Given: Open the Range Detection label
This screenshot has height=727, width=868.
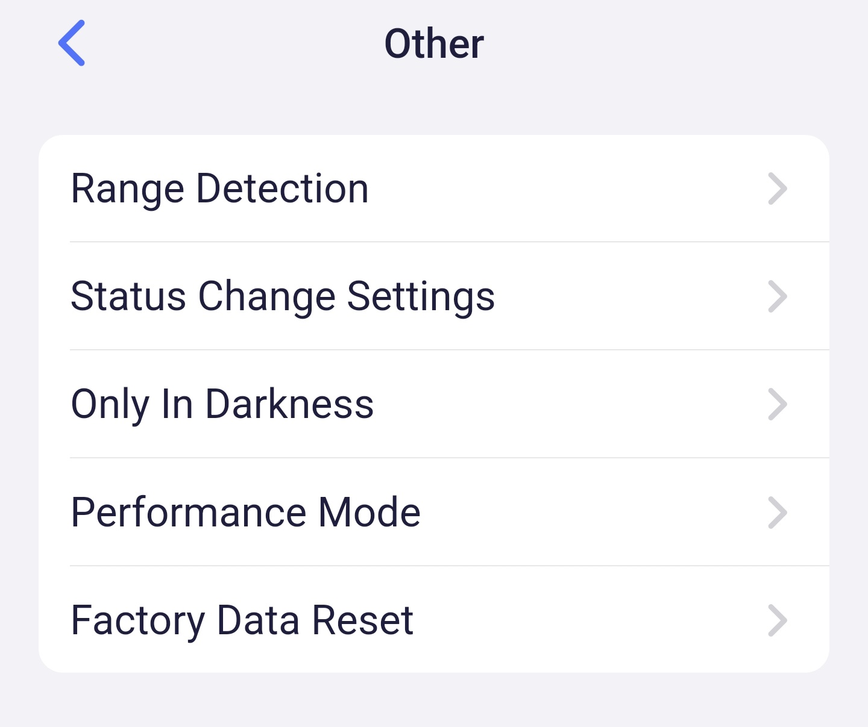Looking at the screenshot, I should click(219, 189).
